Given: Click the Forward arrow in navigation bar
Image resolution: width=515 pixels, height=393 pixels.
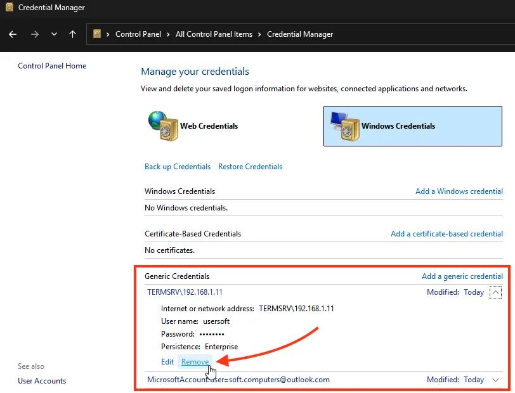Looking at the screenshot, I should pos(34,34).
